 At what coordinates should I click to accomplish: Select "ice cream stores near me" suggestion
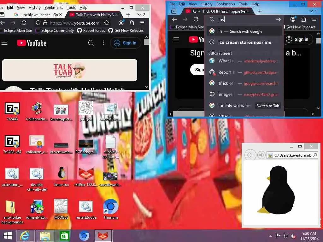click(244, 42)
